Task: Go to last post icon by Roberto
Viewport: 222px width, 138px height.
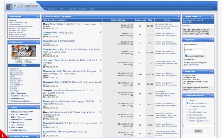Action: click(132, 36)
